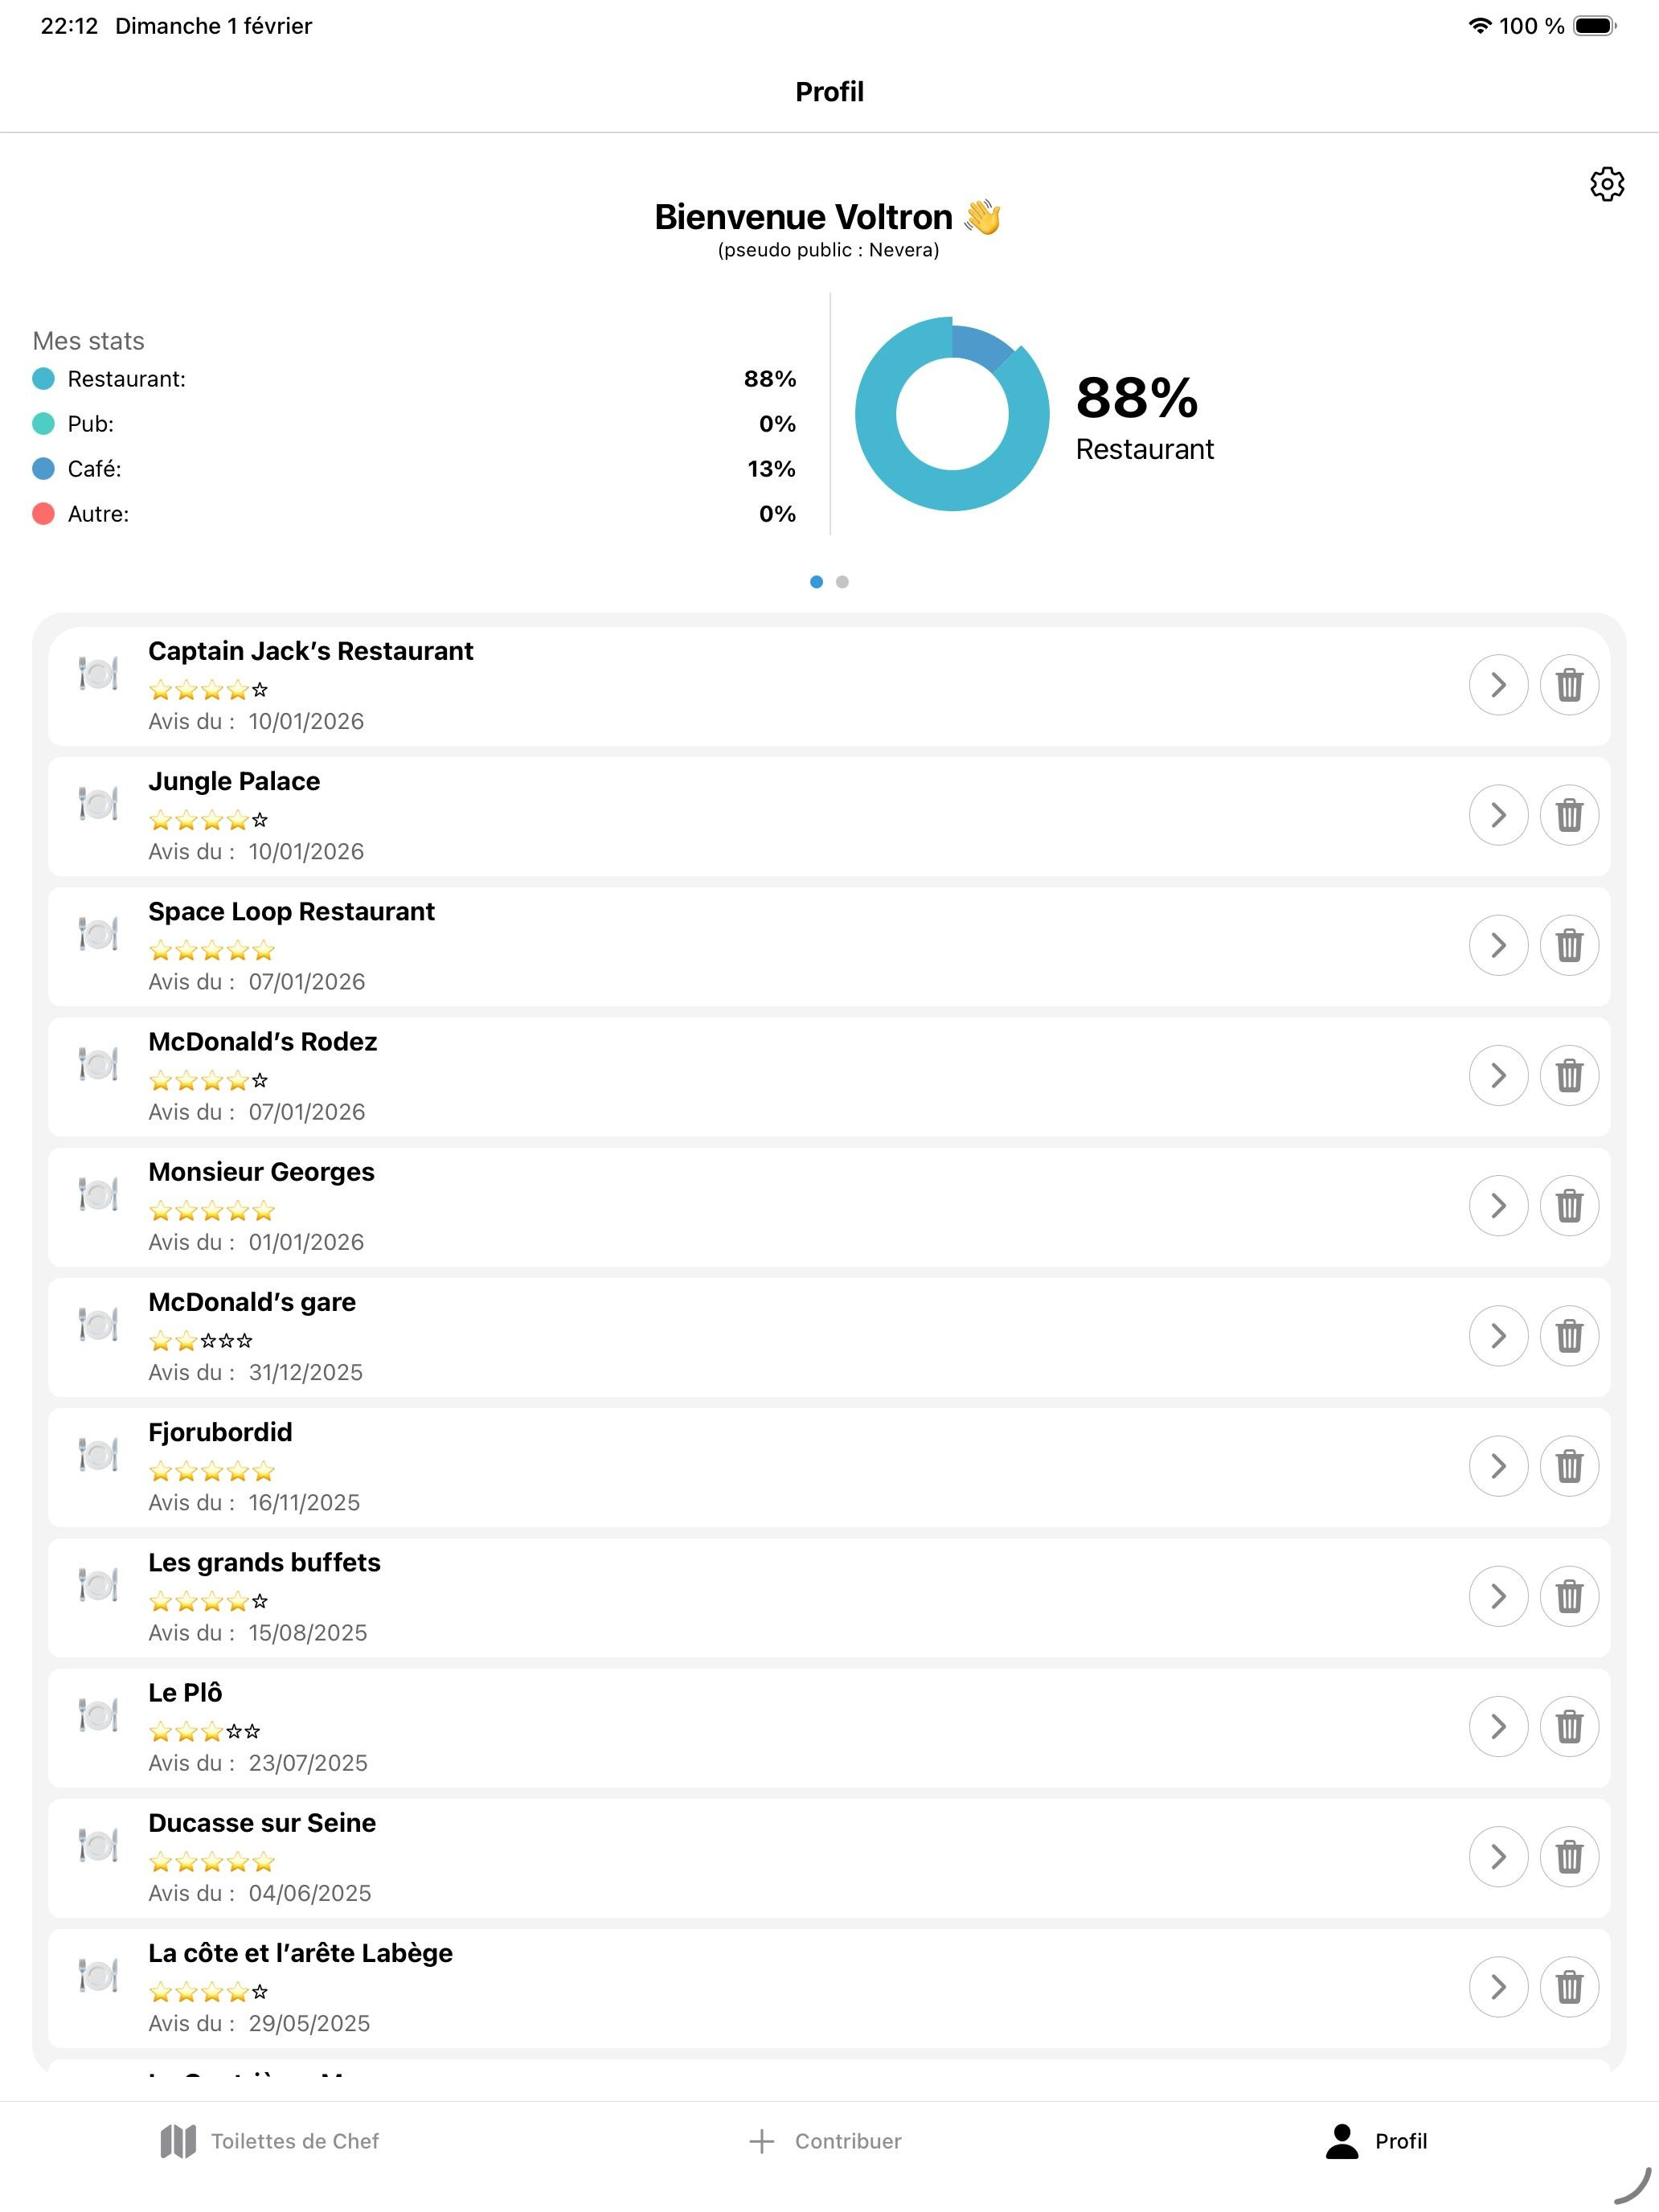
Task: Expand the McDonald's Rodez review chevron
Action: click(x=1498, y=1075)
